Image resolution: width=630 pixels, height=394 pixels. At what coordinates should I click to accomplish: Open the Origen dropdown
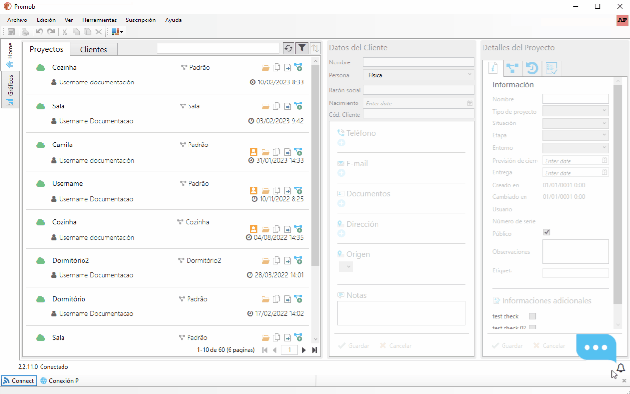(x=346, y=267)
